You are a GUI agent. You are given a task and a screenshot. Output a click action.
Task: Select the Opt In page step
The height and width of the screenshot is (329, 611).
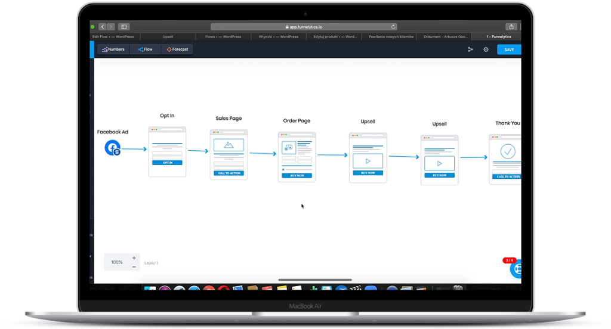pyautogui.click(x=167, y=151)
